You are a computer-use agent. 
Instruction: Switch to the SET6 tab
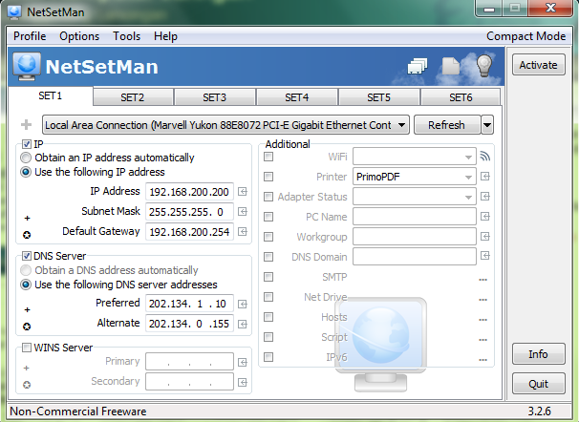click(461, 97)
